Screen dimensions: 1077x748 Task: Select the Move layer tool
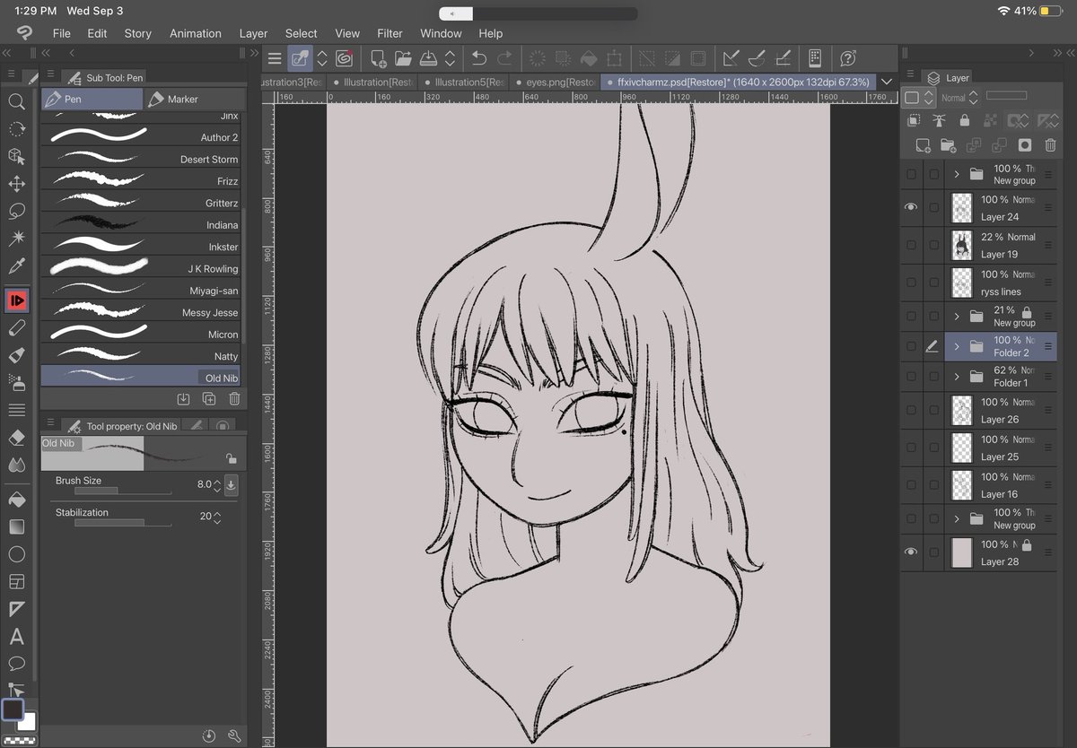pyautogui.click(x=16, y=184)
